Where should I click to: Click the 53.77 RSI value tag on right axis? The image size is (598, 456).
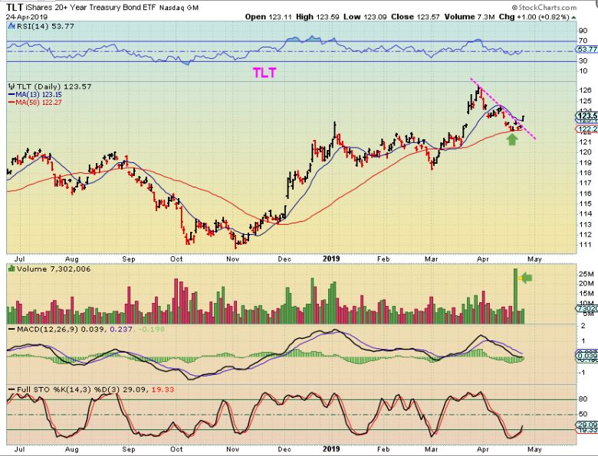(x=586, y=50)
